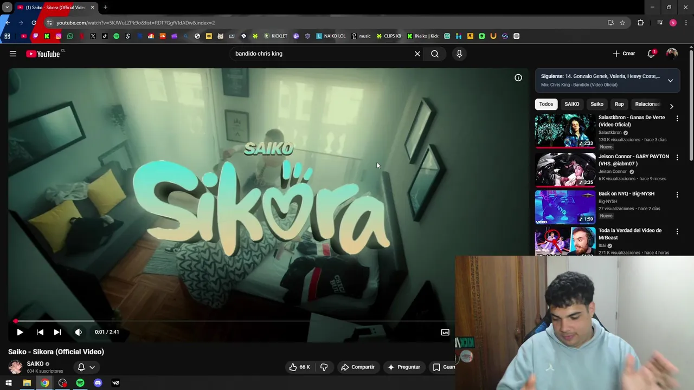Open Windows Start menu
Viewport: 694px width, 390px height.
click(9, 383)
